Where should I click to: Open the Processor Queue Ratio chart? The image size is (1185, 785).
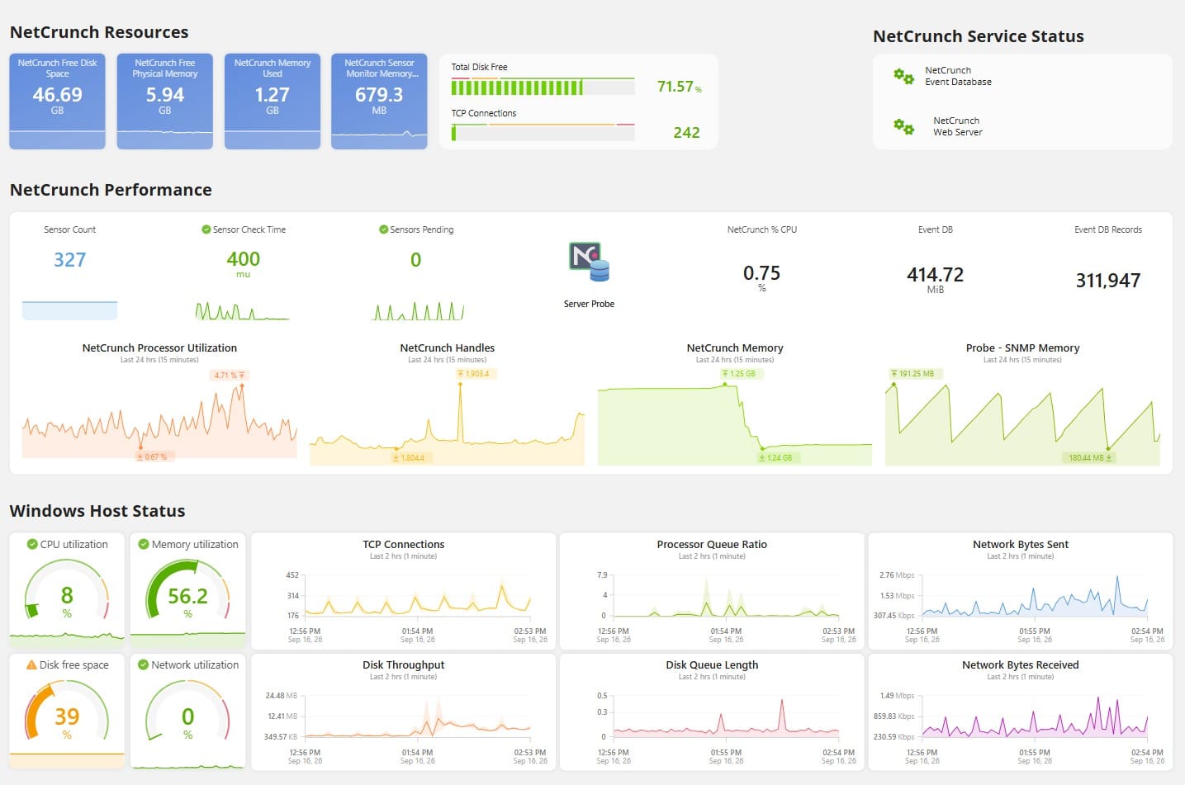pyautogui.click(x=712, y=591)
